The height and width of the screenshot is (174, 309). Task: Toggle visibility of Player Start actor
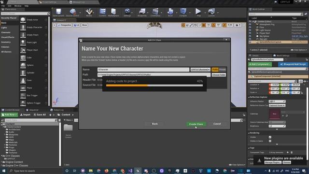click(x=250, y=33)
